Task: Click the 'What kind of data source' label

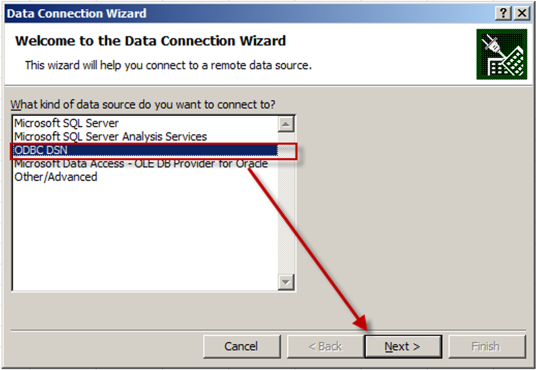Action: tap(143, 104)
